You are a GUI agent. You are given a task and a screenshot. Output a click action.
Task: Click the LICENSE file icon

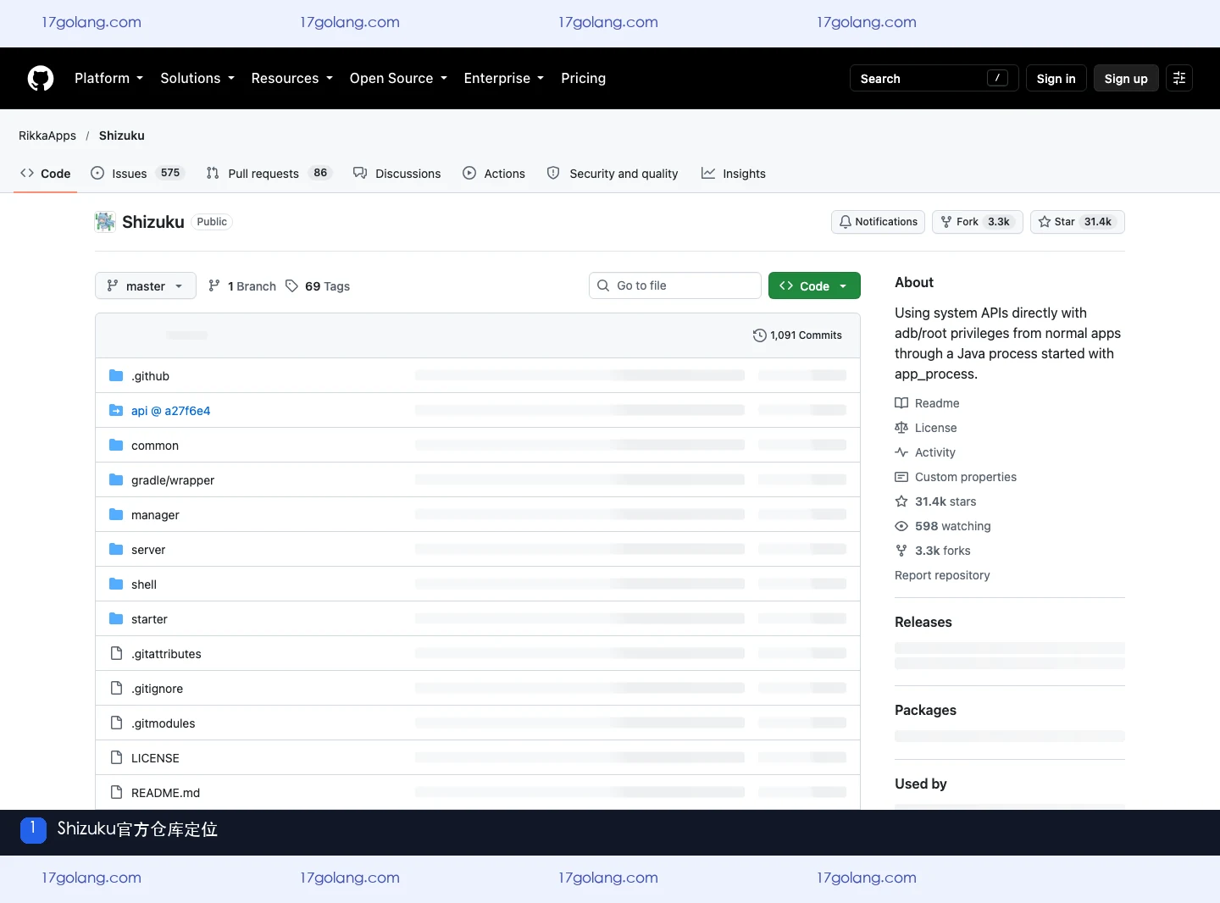coord(116,758)
